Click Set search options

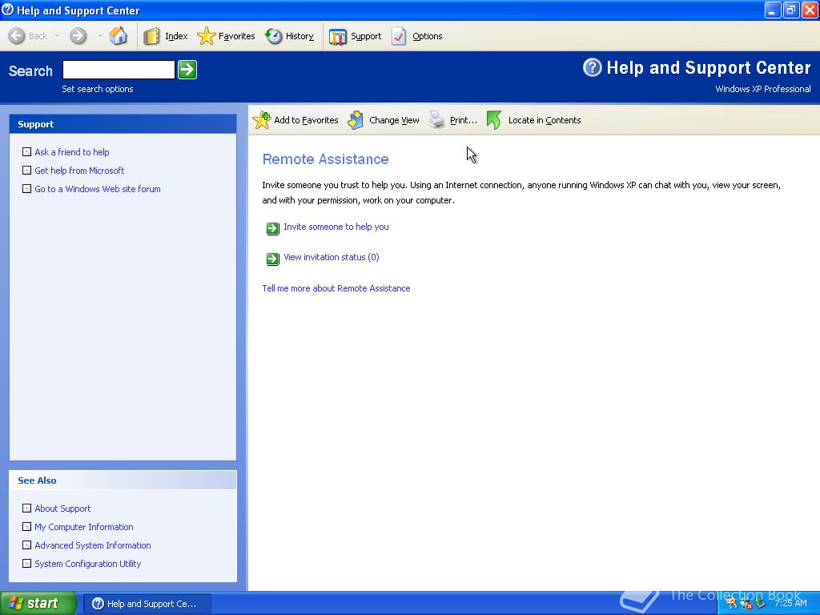(97, 89)
